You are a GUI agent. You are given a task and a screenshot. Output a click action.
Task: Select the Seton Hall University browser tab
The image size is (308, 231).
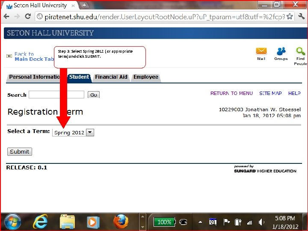40,5
